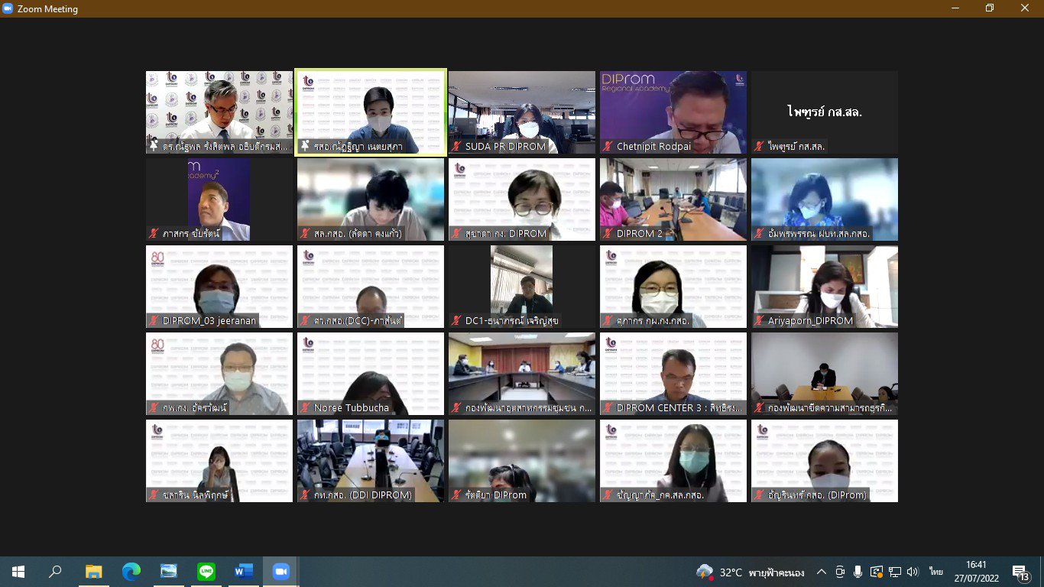The width and height of the screenshot is (1044, 587).
Task: Click the Zoom taskbar icon
Action: [281, 572]
